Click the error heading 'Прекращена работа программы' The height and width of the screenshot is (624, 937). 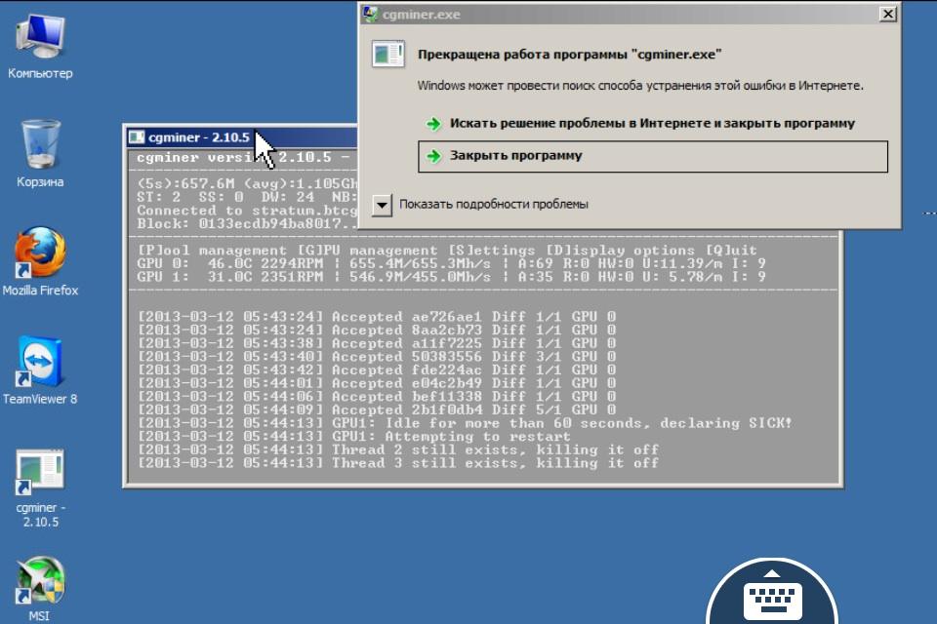point(569,55)
